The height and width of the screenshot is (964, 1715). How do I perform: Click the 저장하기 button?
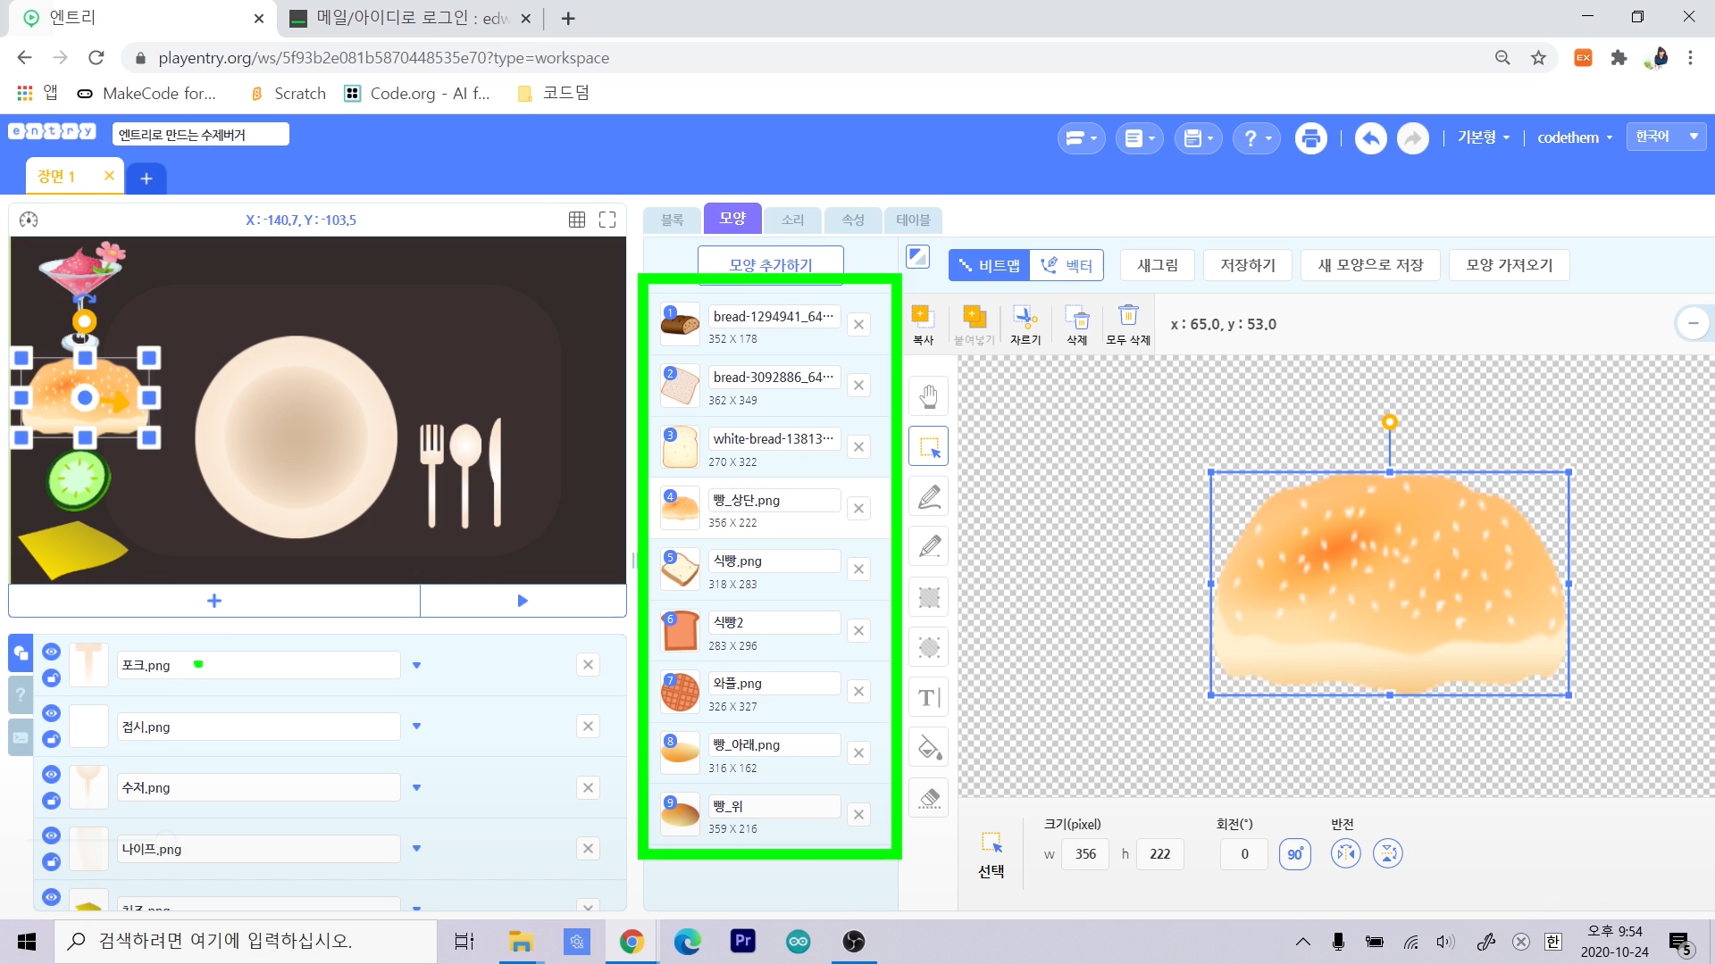pyautogui.click(x=1247, y=265)
